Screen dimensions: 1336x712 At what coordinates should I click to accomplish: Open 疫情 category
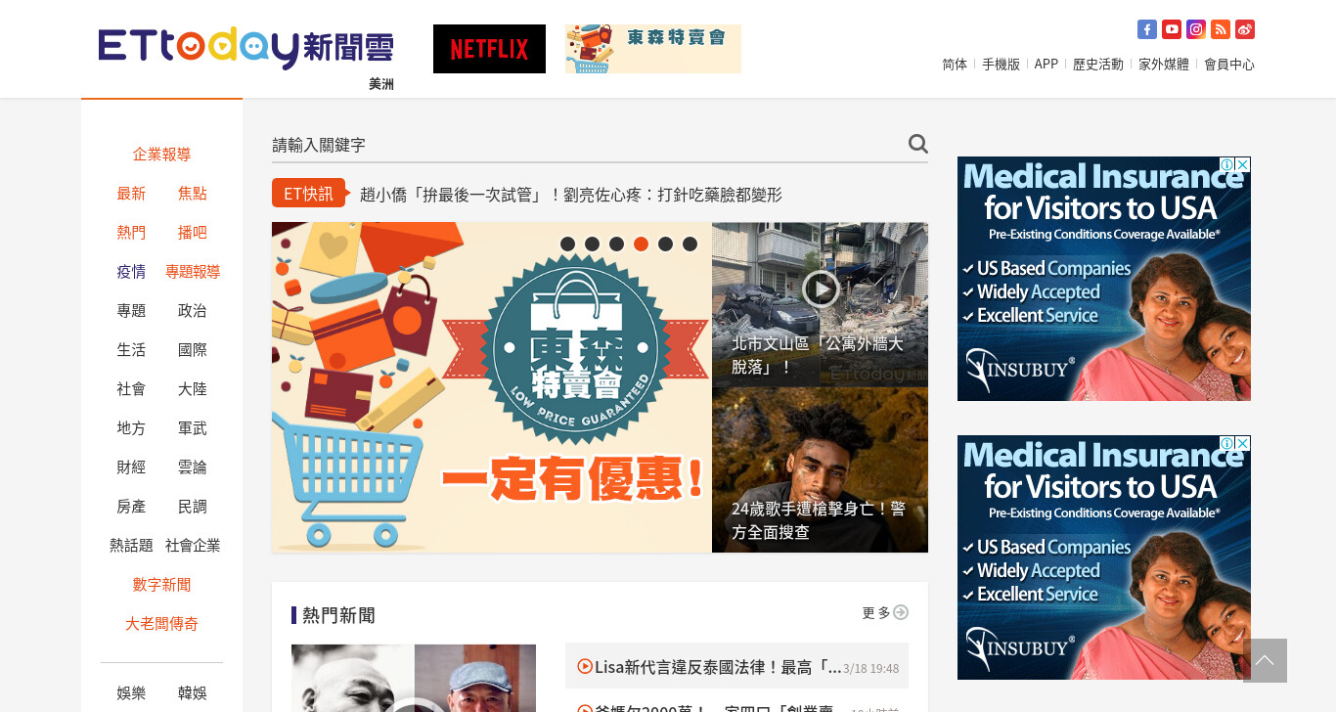pos(131,272)
